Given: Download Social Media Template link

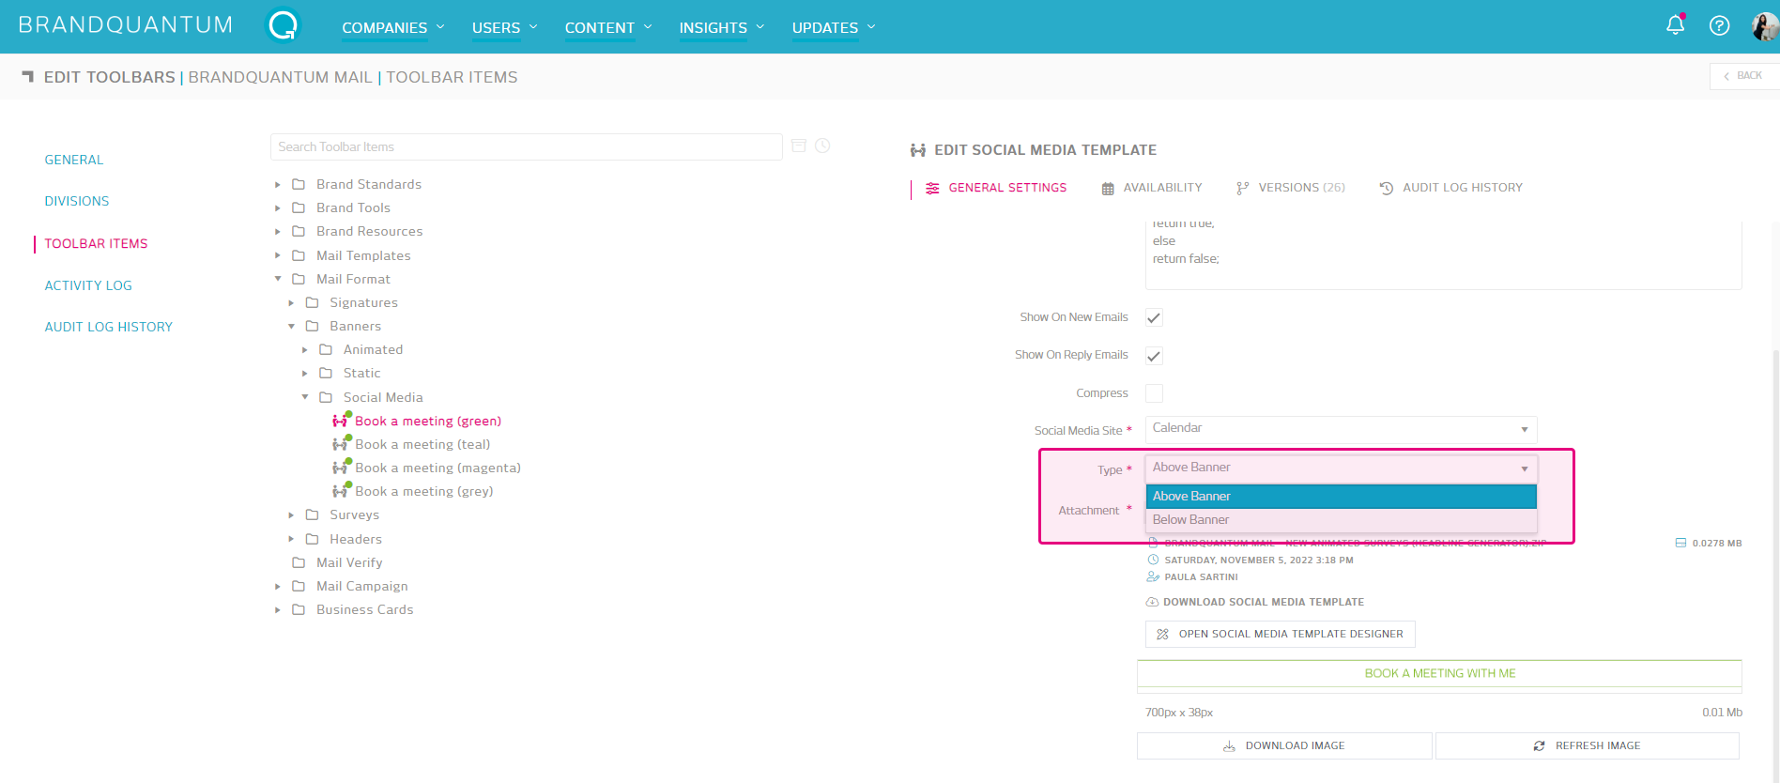Looking at the screenshot, I should point(1255,602).
